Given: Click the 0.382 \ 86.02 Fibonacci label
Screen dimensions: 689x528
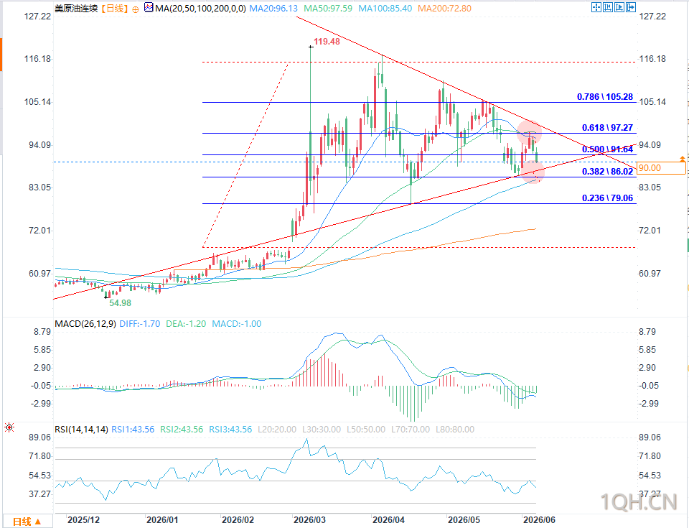Looking at the screenshot, I should (x=608, y=172).
